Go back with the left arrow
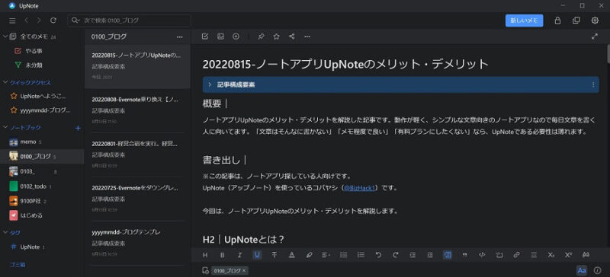The height and width of the screenshot is (277, 610). point(27,21)
